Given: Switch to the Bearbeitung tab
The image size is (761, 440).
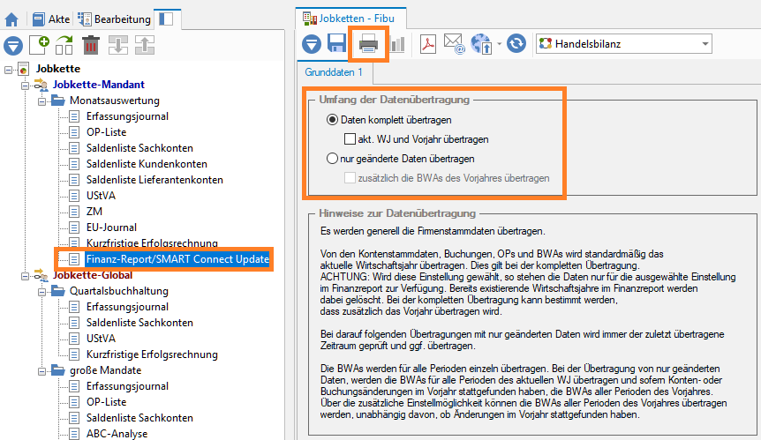Looking at the screenshot, I should (x=115, y=19).
